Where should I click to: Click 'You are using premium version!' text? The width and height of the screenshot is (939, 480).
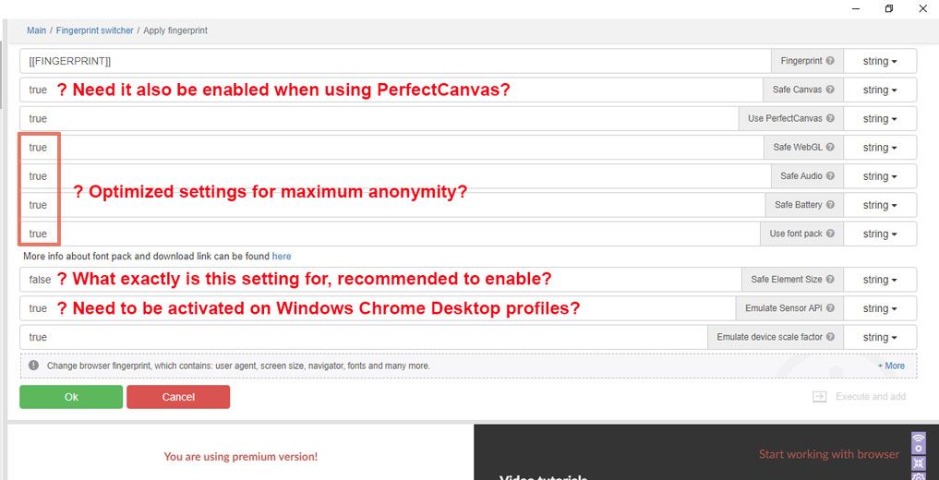click(x=241, y=457)
